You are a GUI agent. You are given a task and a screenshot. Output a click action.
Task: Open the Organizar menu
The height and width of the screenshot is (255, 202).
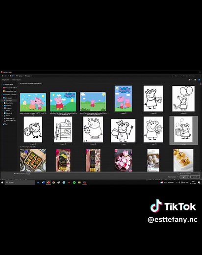click(6, 80)
